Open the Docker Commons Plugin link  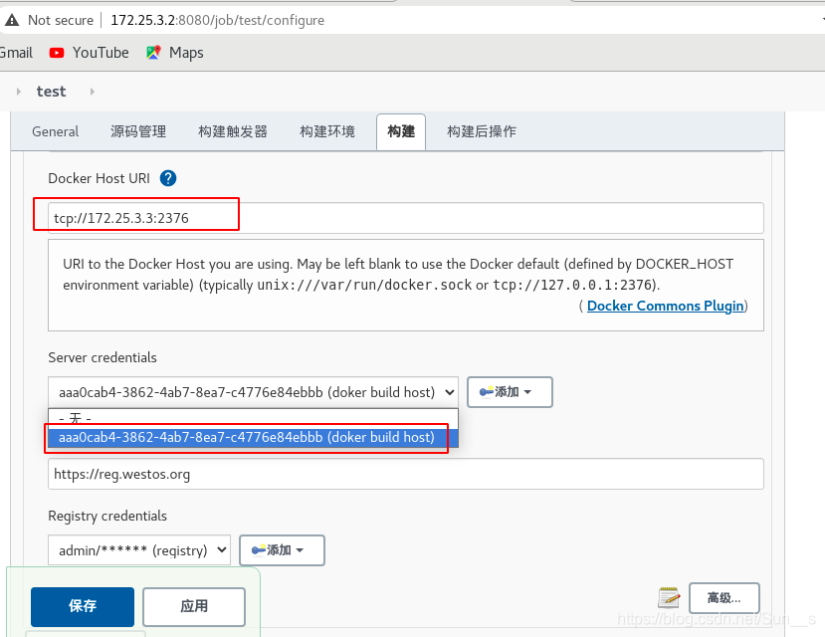pyautogui.click(x=665, y=306)
